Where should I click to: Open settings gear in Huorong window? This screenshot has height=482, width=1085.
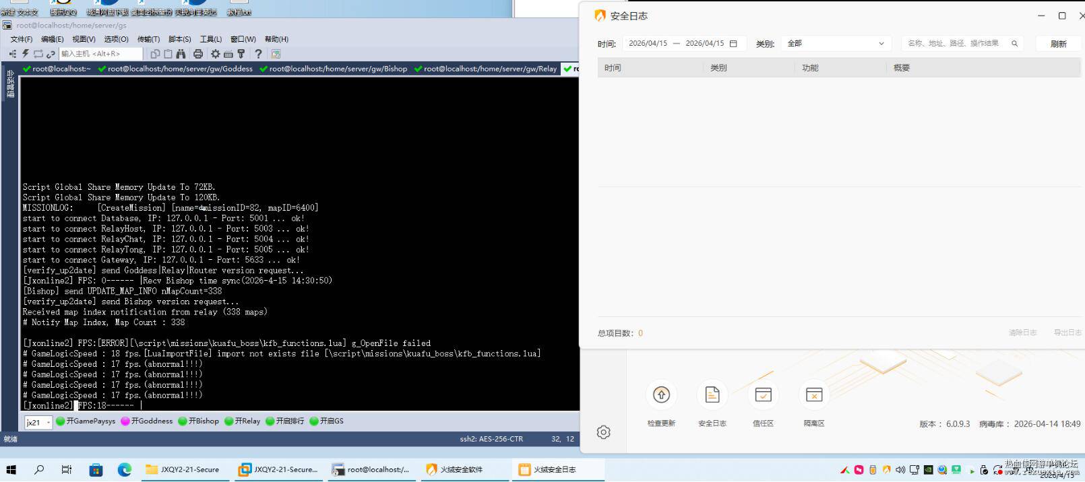pyautogui.click(x=604, y=432)
